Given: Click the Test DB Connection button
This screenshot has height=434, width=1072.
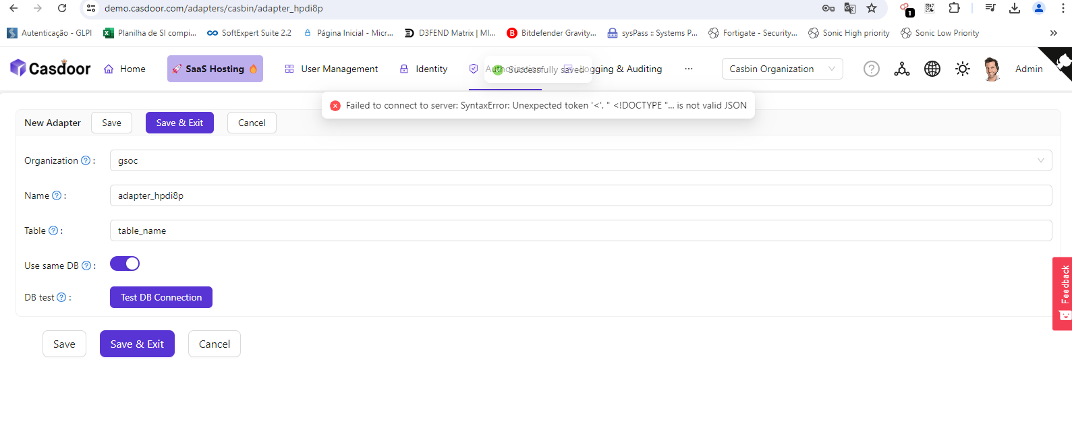Looking at the screenshot, I should tap(161, 297).
